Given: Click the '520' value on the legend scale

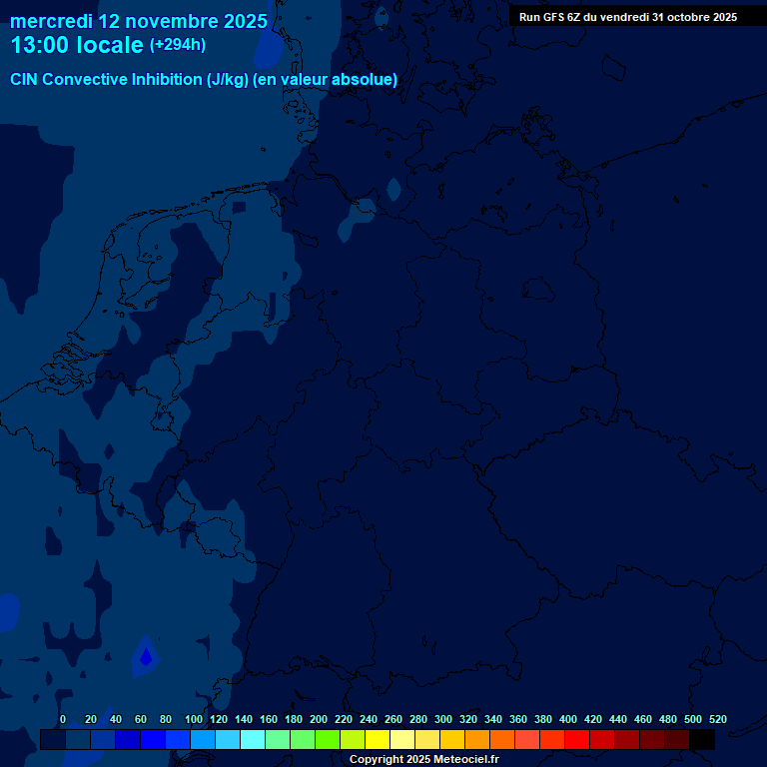Looking at the screenshot, I should (717, 719).
